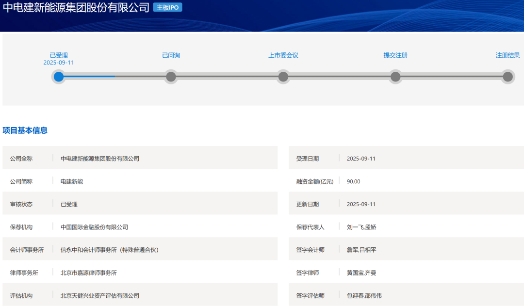Click the 已受理 stage label text
The height and width of the screenshot is (307, 524).
[x=59, y=55]
